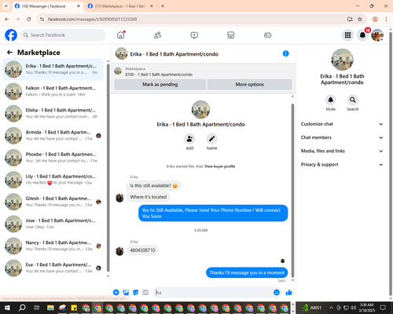
Task: Open conversation information icon
Action: coord(285,53)
